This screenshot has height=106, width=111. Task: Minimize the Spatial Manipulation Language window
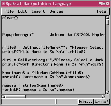point(100,4)
